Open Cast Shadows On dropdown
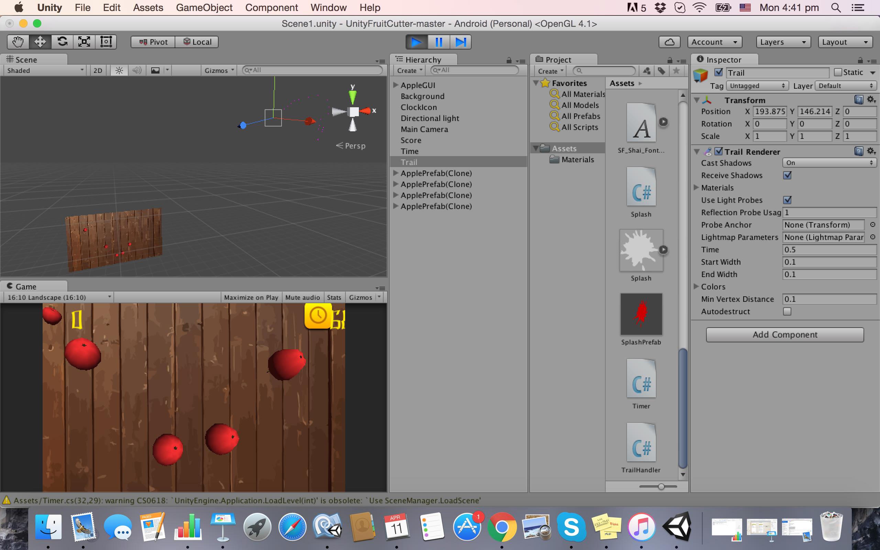Image resolution: width=880 pixels, height=550 pixels. (829, 163)
